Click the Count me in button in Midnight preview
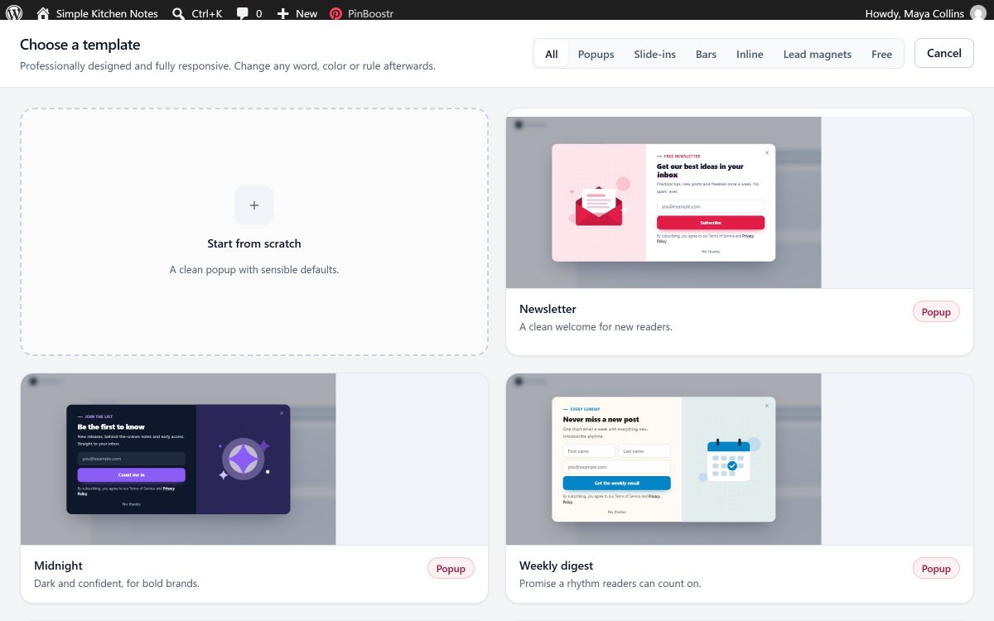The height and width of the screenshot is (621, 994). 132,475
